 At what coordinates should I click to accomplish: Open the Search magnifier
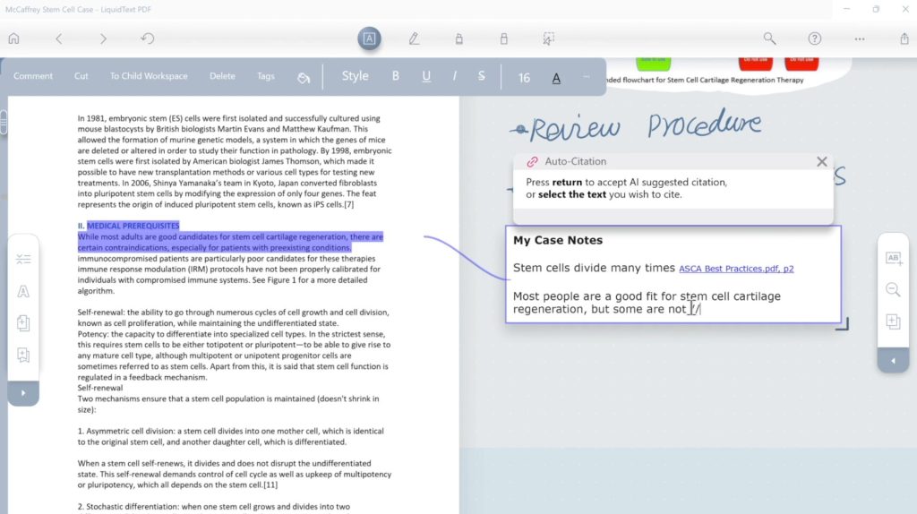(769, 39)
